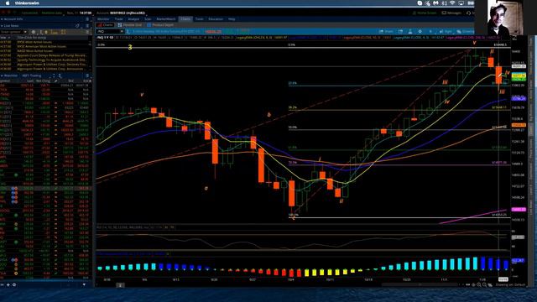Sort watchlist by Last column
Viewport: 537px width, 302px height.
[x=30, y=81]
